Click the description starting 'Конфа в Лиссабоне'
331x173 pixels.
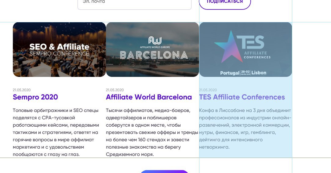click(x=245, y=129)
